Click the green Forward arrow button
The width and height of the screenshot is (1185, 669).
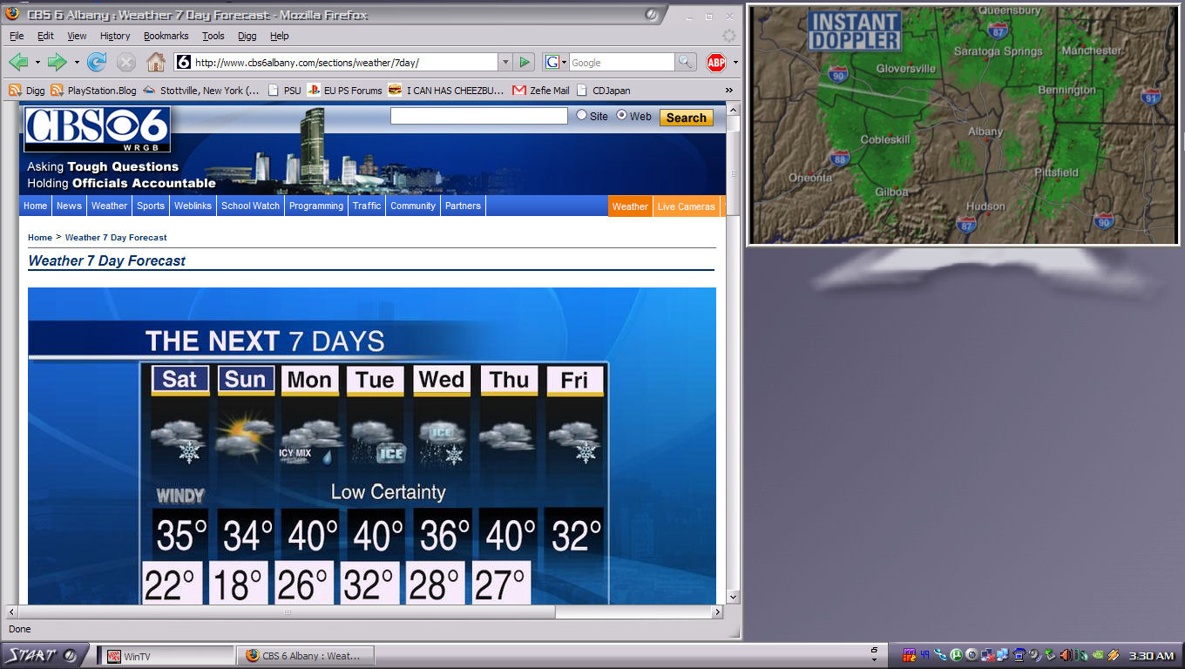coord(58,62)
